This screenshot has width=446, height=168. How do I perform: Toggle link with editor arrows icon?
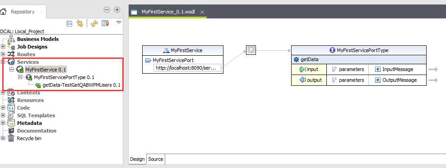[x=80, y=23]
